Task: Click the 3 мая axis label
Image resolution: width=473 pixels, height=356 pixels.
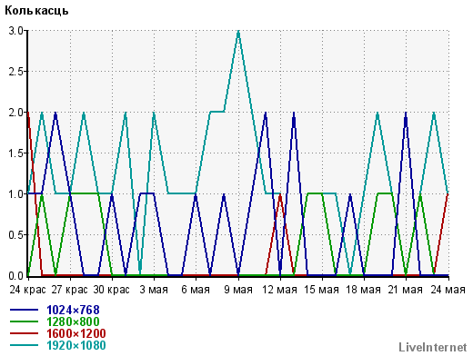Action: pos(154,290)
